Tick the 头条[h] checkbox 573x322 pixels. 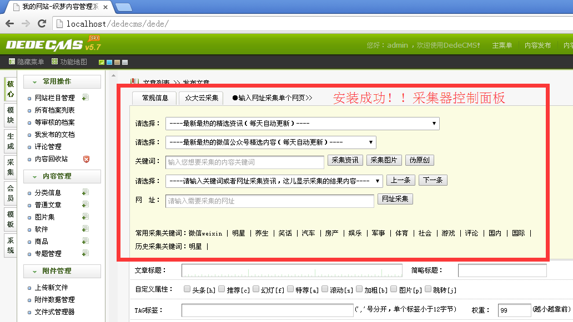[187, 289]
